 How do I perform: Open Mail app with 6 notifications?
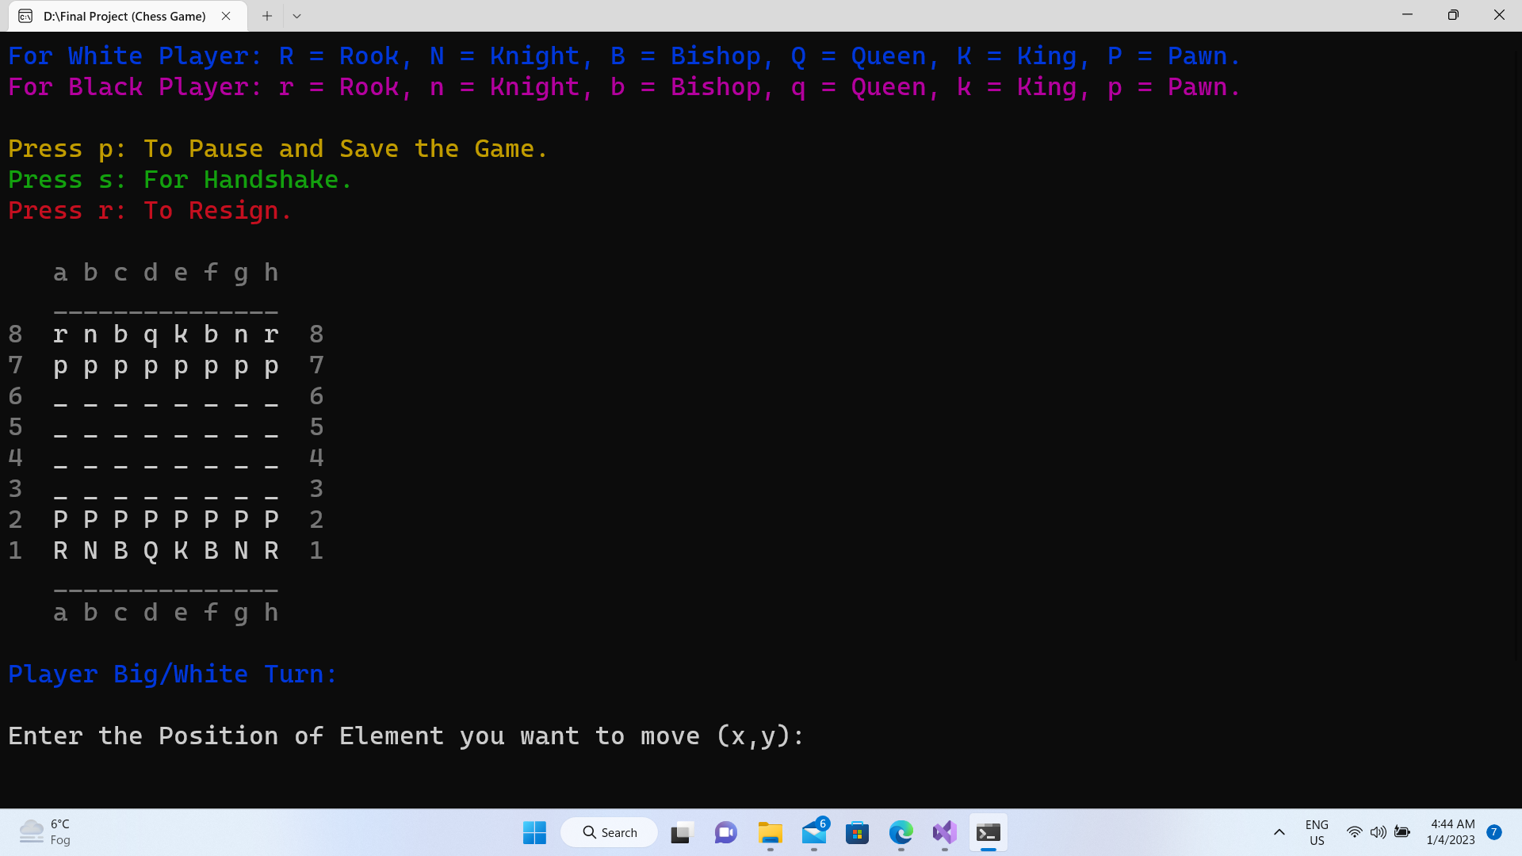(814, 832)
